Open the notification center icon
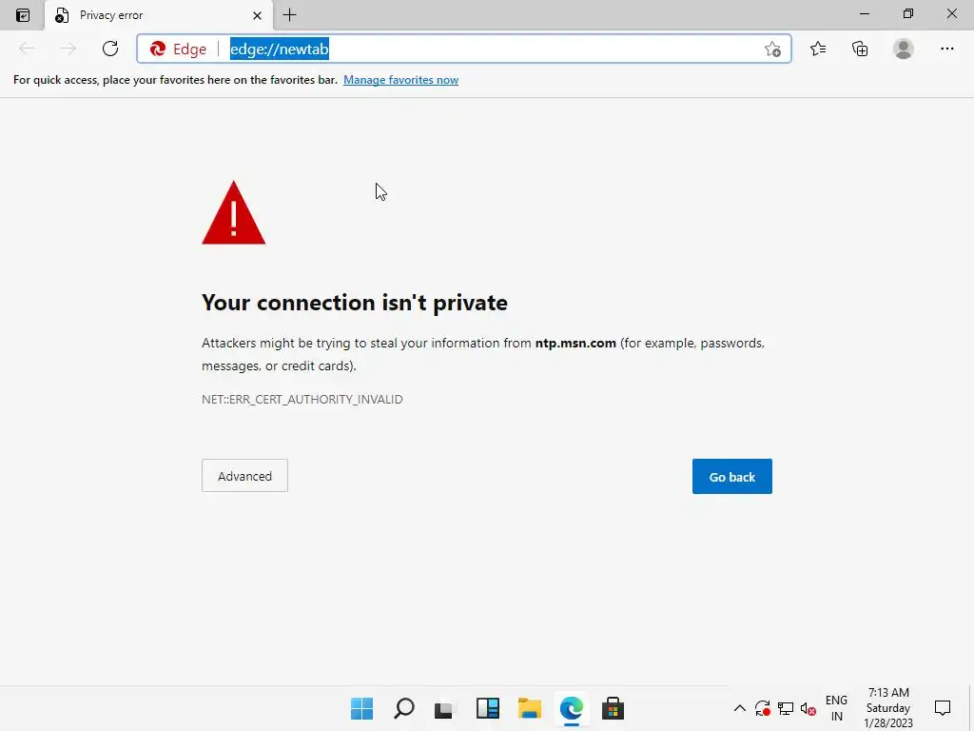 point(943,708)
